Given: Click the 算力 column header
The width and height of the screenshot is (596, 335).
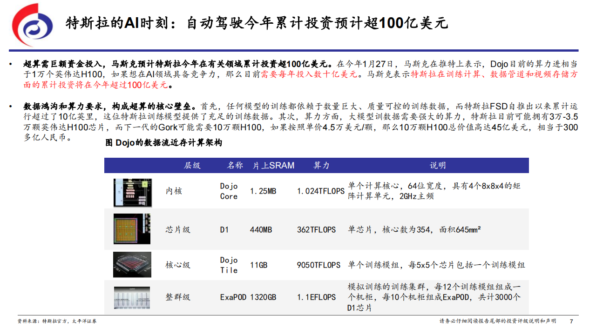Looking at the screenshot, I should tap(321, 165).
